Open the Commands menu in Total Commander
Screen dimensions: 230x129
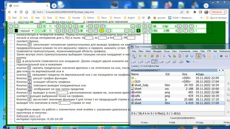coord(184,51)
